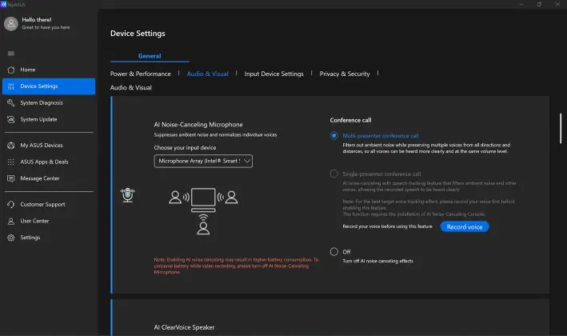Click the My ASUS Devices icon

pyautogui.click(x=11, y=146)
